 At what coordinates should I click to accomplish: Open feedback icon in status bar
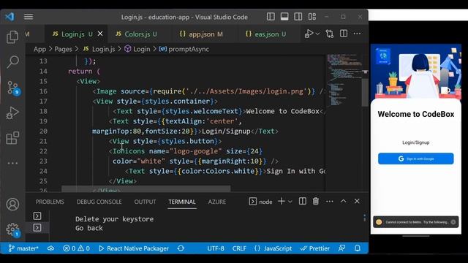342,248
